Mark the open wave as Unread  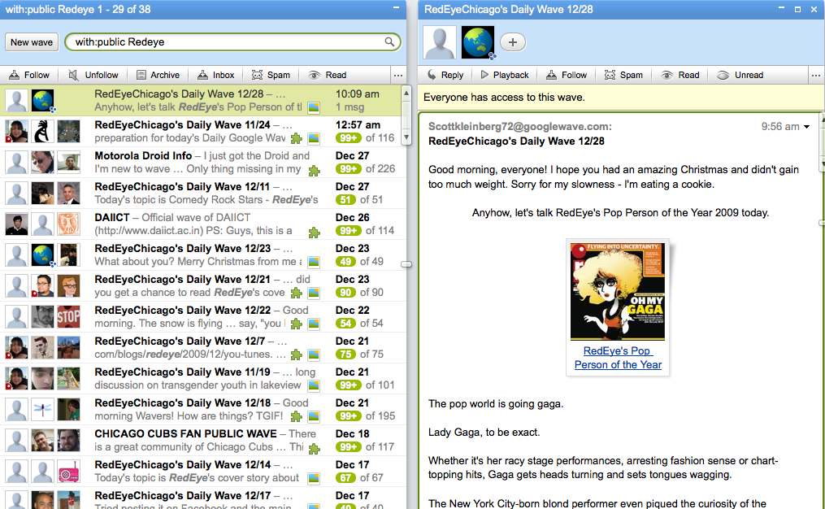coord(740,75)
